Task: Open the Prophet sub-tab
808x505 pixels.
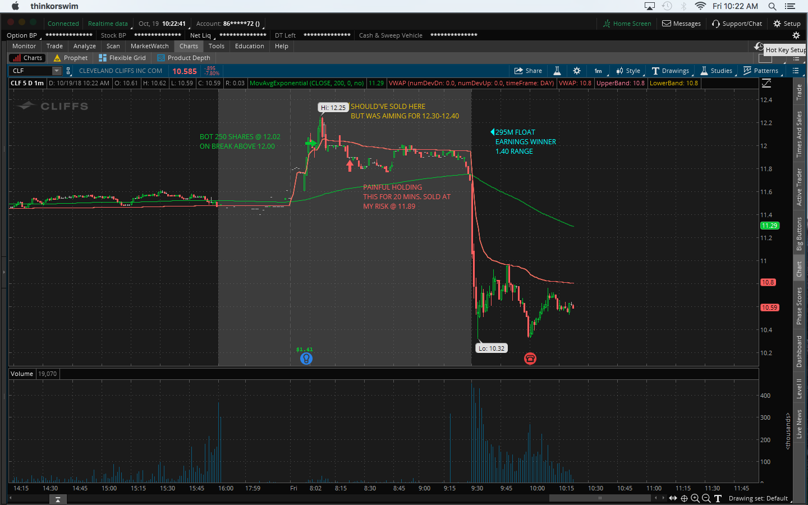Action: point(71,58)
